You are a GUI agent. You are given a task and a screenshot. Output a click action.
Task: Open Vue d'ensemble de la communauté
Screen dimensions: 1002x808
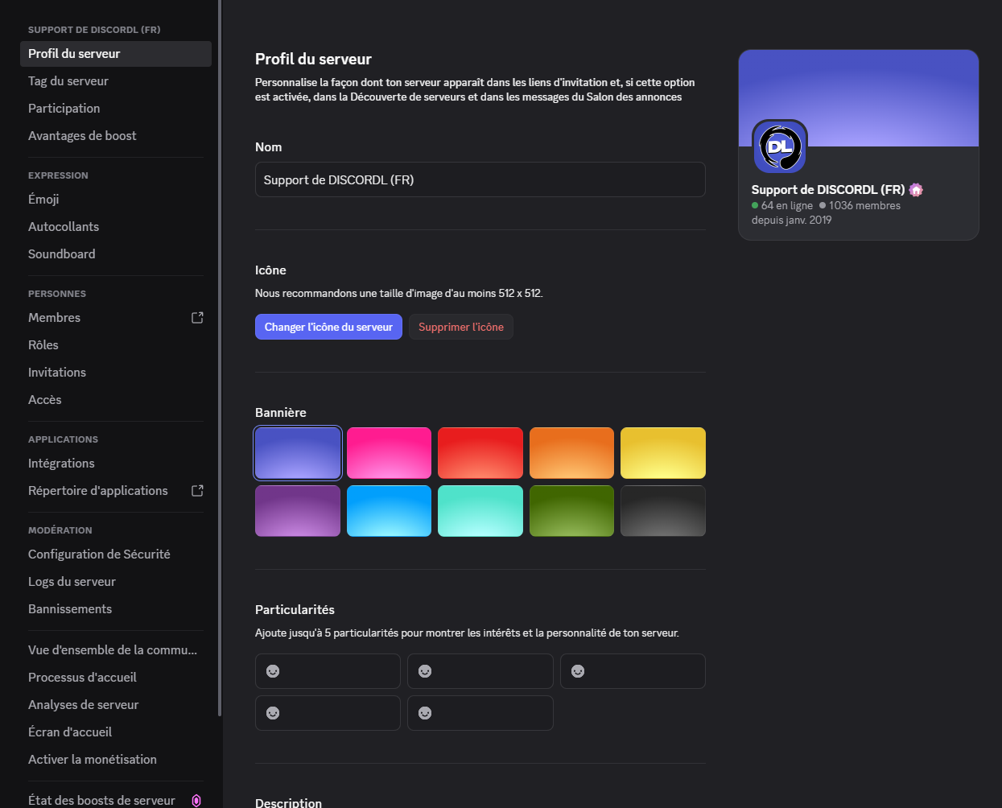click(x=116, y=650)
